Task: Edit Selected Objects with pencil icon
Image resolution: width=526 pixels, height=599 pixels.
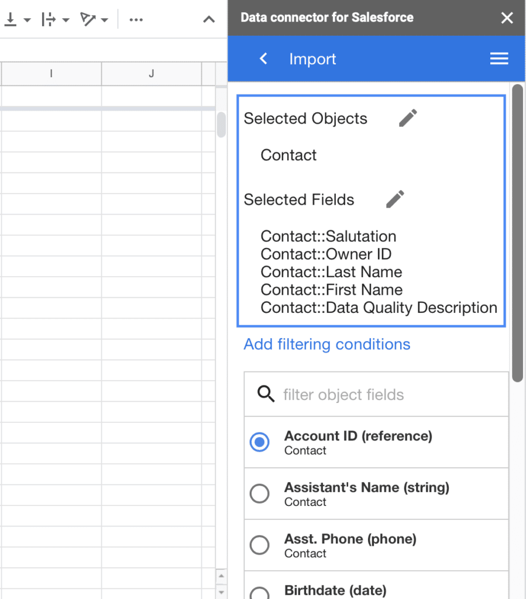Action: click(x=408, y=118)
